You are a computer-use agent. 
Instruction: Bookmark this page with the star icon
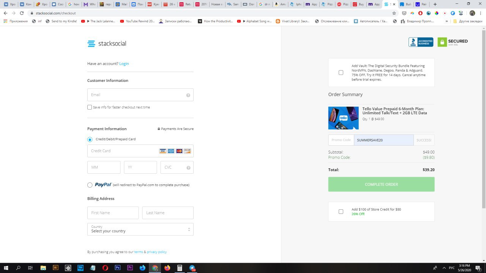pyautogui.click(x=394, y=13)
